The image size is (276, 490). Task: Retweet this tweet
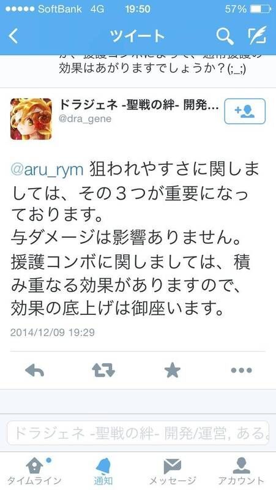pyautogui.click(x=103, y=371)
